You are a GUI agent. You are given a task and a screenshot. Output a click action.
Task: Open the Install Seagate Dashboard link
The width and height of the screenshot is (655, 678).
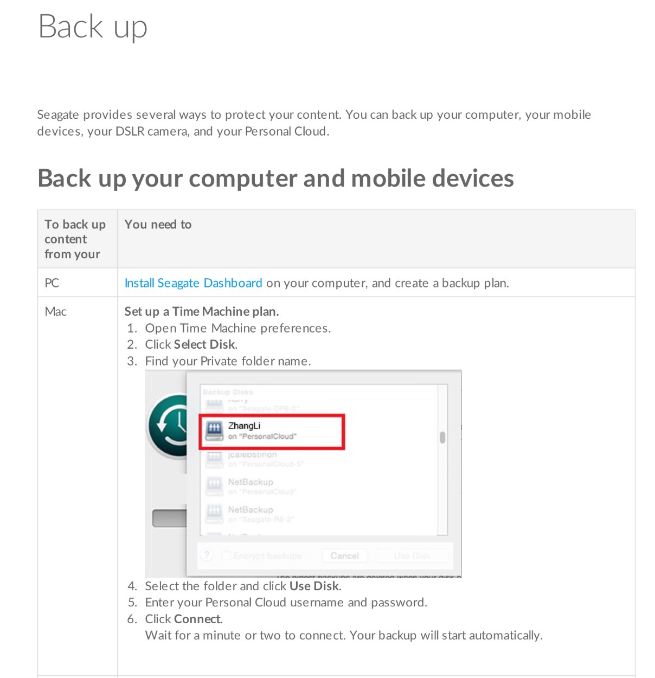pos(193,283)
